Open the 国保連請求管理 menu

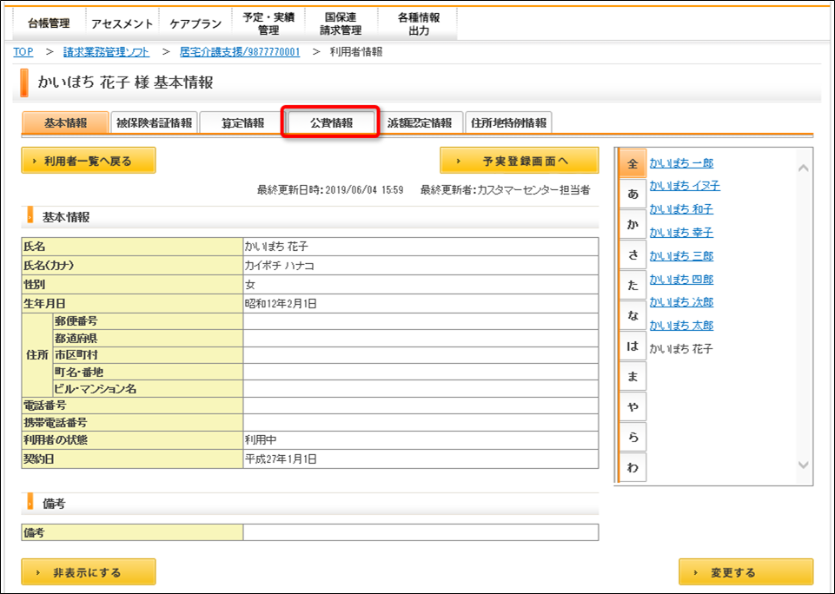pyautogui.click(x=341, y=24)
